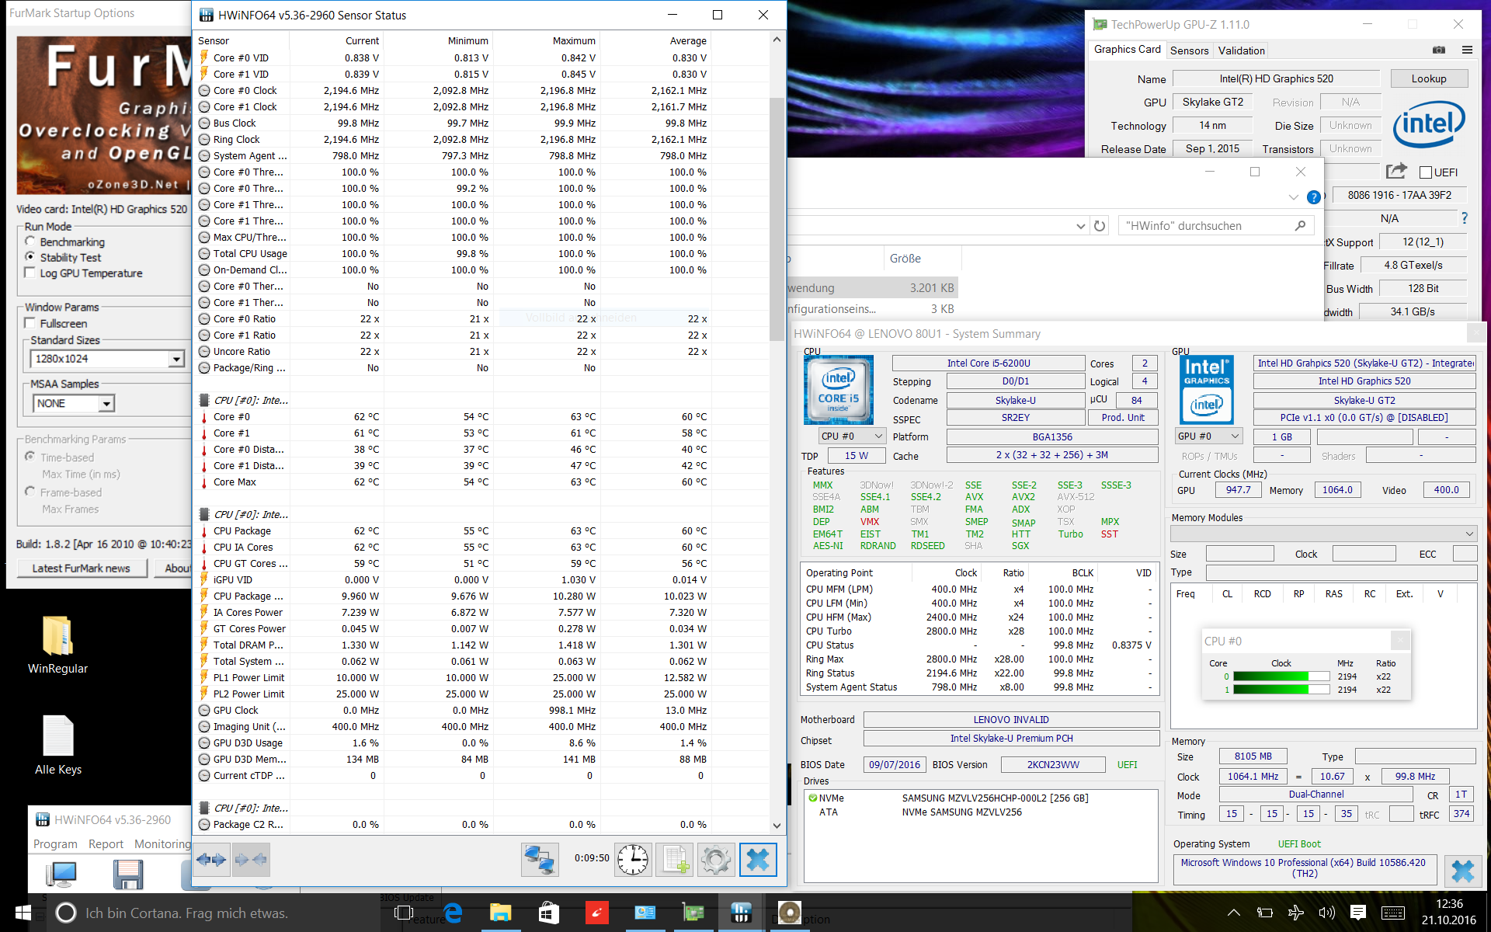This screenshot has width=1491, height=932.
Task: Click the Lookup button in GPU-Z
Action: pyautogui.click(x=1428, y=78)
